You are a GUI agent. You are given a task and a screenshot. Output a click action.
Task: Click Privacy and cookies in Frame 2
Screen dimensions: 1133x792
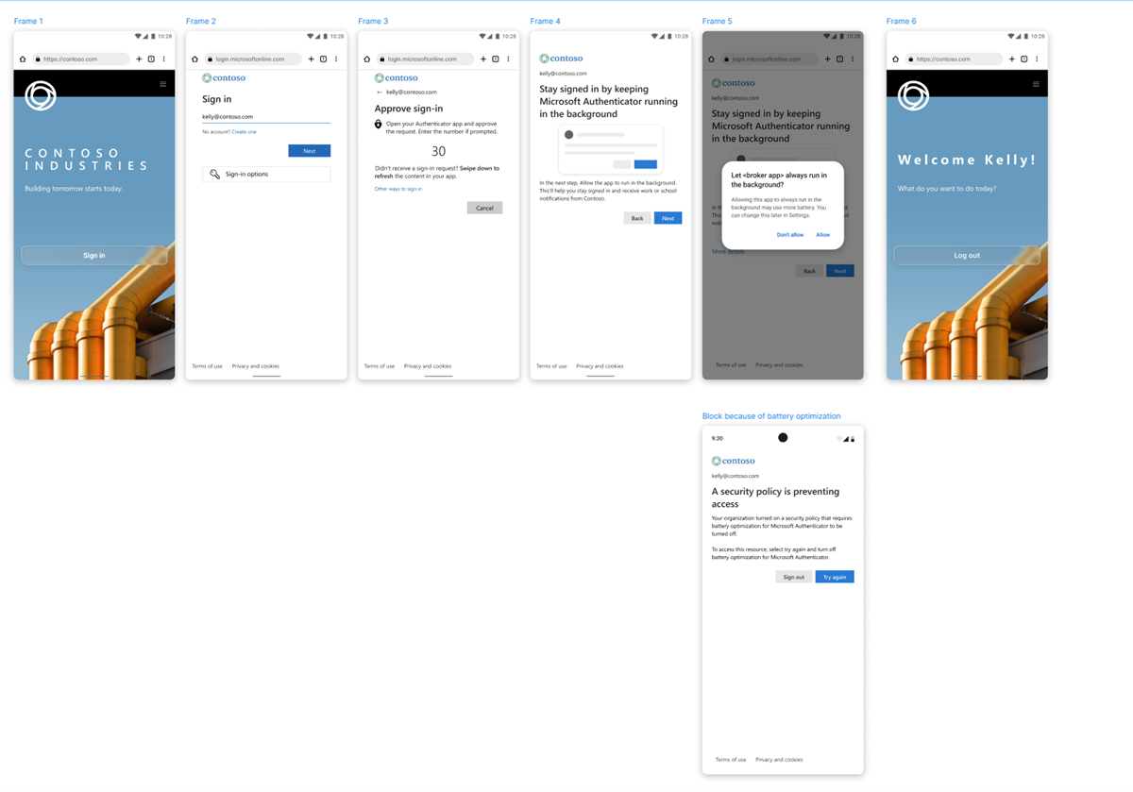(x=256, y=366)
